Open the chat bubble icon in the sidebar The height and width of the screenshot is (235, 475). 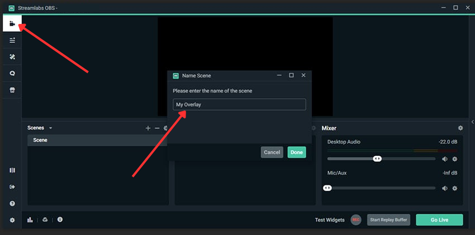point(12,74)
